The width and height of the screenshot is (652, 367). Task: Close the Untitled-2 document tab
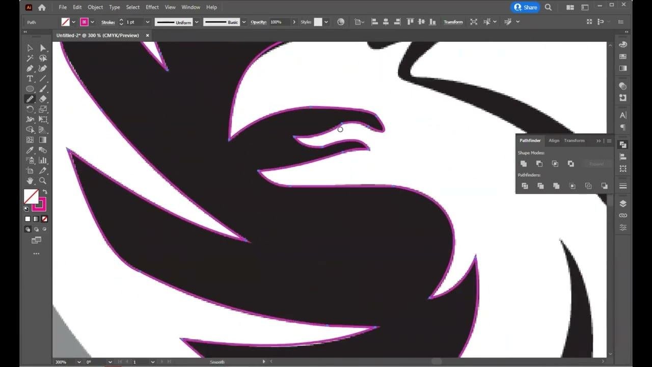(x=147, y=36)
